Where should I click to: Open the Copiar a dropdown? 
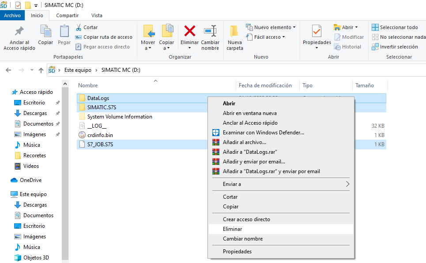click(x=166, y=37)
